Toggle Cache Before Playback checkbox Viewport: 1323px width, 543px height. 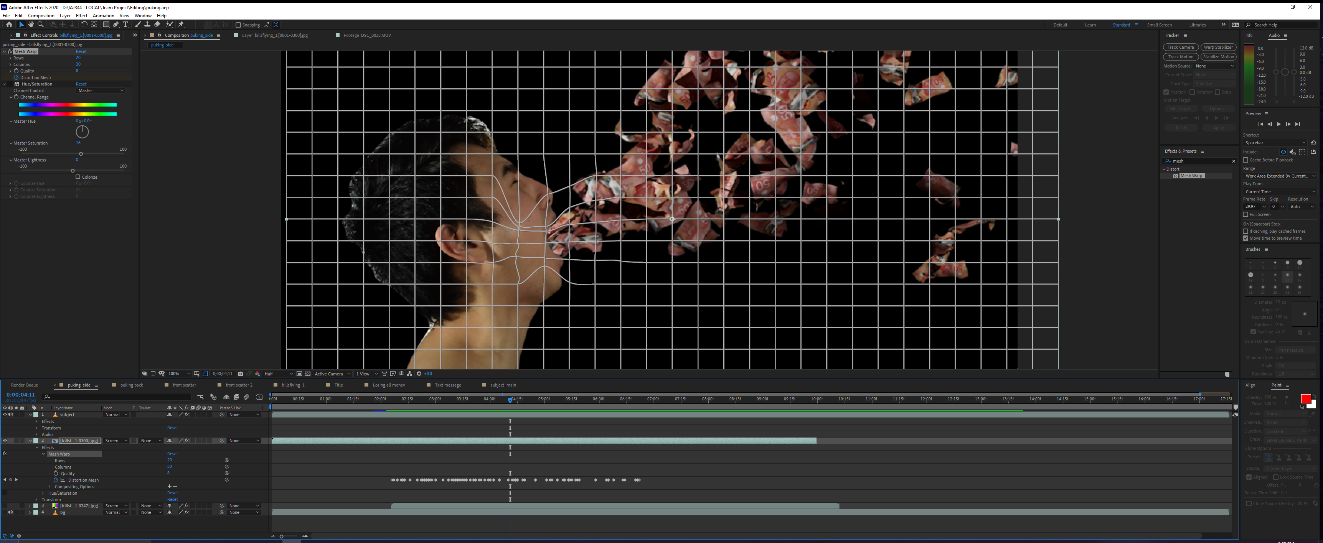coord(1245,160)
